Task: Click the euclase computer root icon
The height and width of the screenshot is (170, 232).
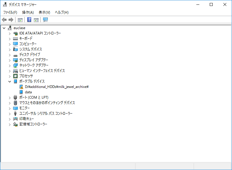Action: pos(10,28)
